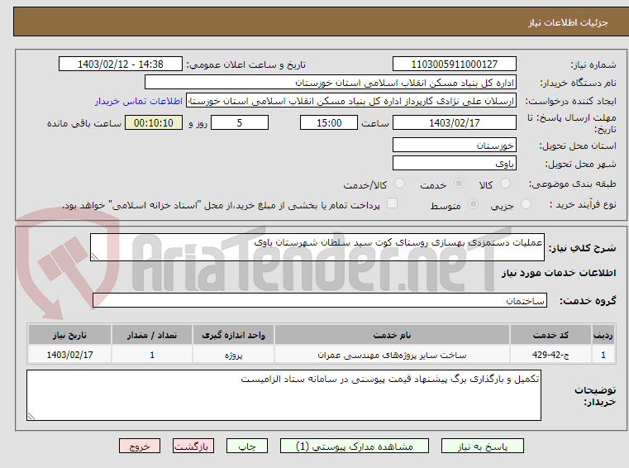Click the deadline time field 15:00
The width and height of the screenshot is (629, 468).
[328, 123]
